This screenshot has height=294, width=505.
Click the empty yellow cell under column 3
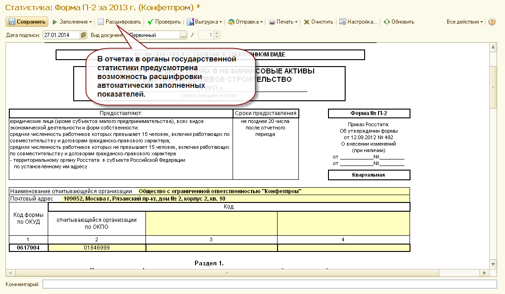point(211,248)
